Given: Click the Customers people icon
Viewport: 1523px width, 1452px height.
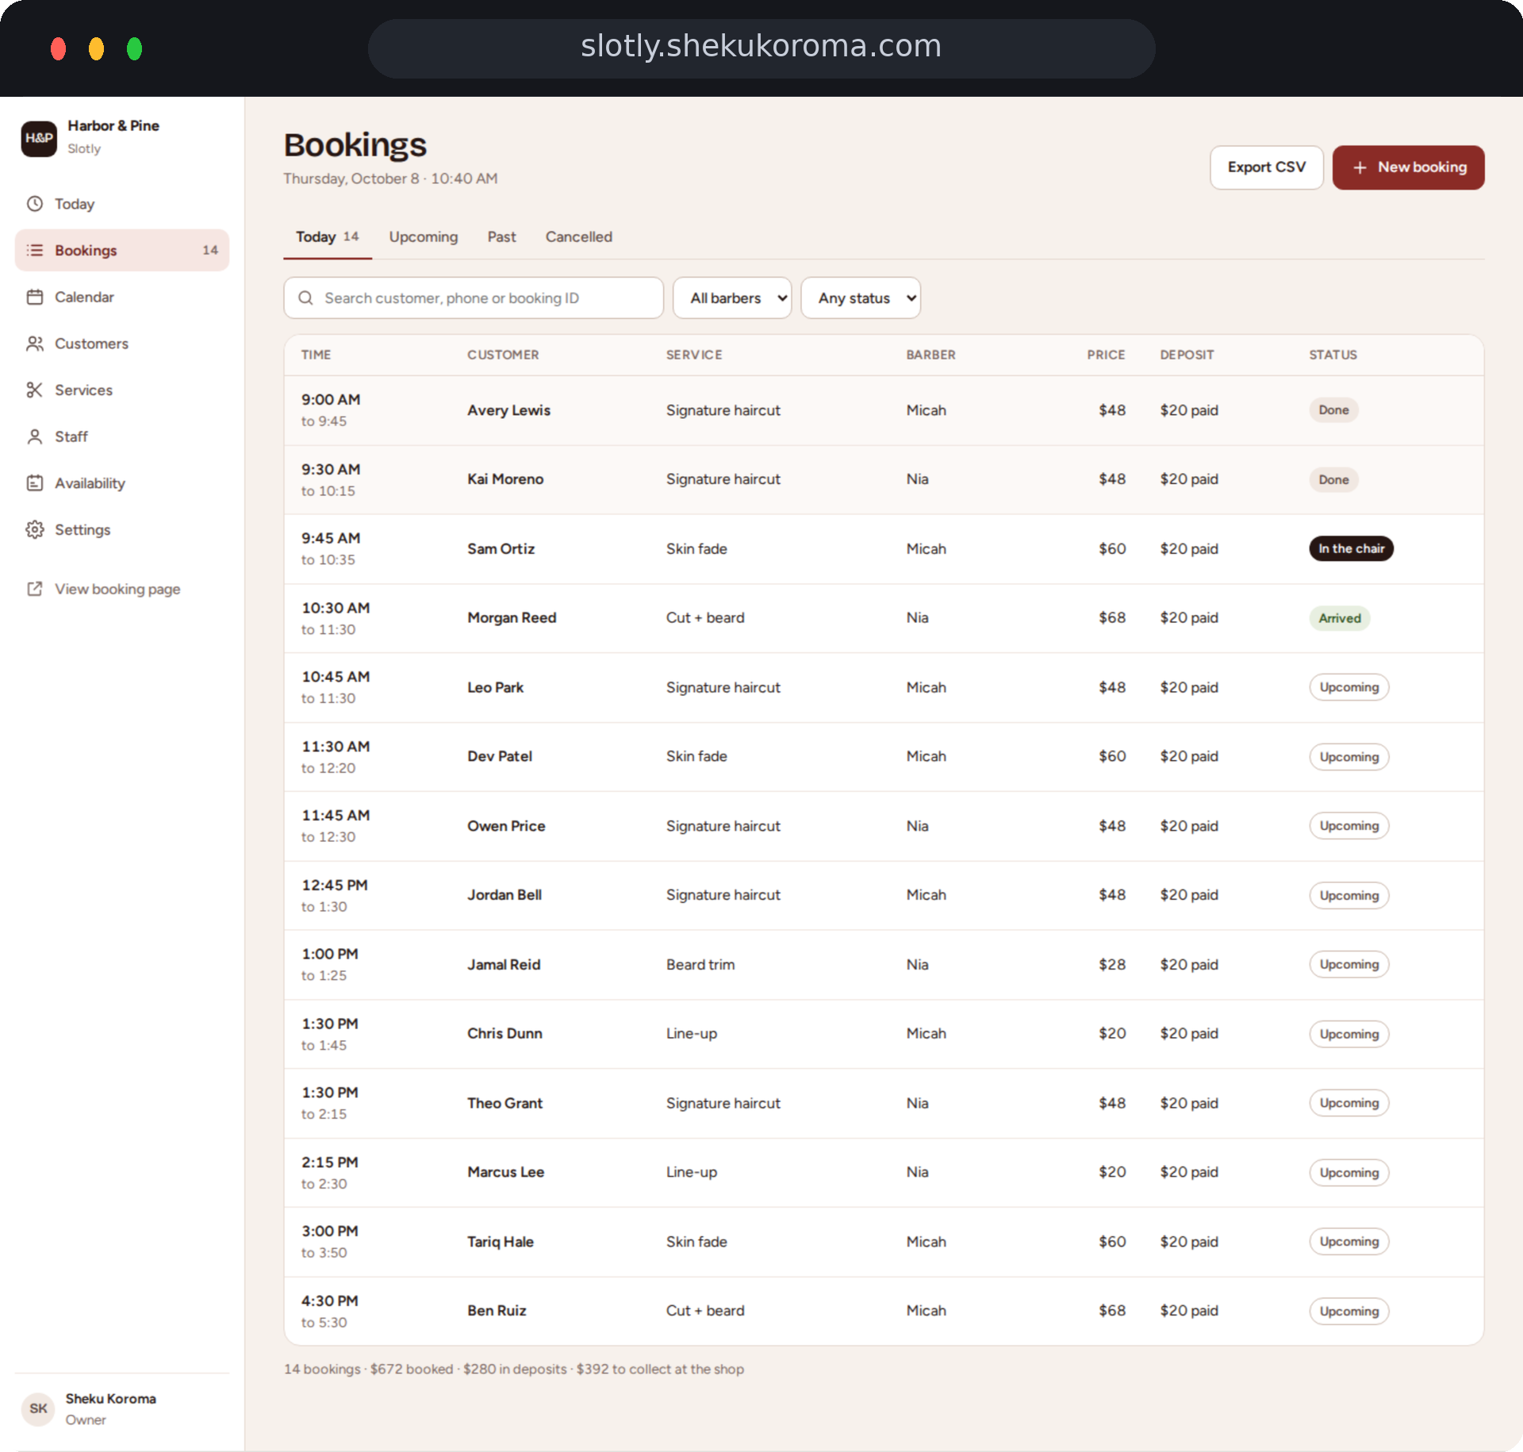Looking at the screenshot, I should (35, 344).
